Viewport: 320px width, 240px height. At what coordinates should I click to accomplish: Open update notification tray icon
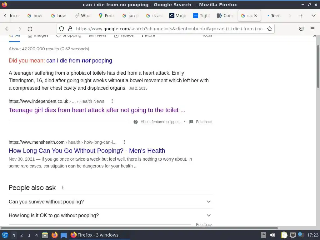point(301,235)
